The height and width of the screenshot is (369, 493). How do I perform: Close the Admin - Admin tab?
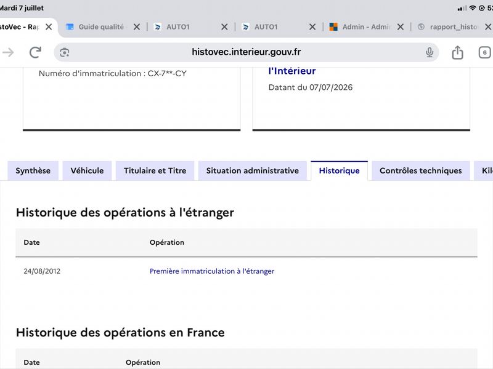[x=400, y=27]
